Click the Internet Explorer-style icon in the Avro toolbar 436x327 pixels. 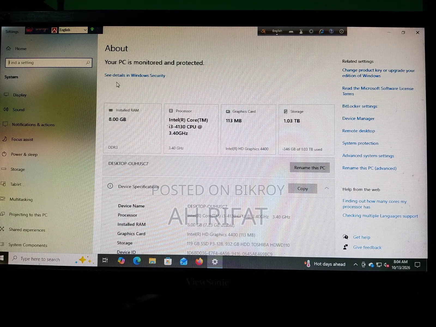(321, 31)
